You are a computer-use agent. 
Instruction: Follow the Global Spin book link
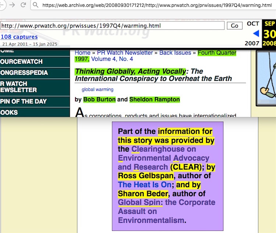point(141,202)
